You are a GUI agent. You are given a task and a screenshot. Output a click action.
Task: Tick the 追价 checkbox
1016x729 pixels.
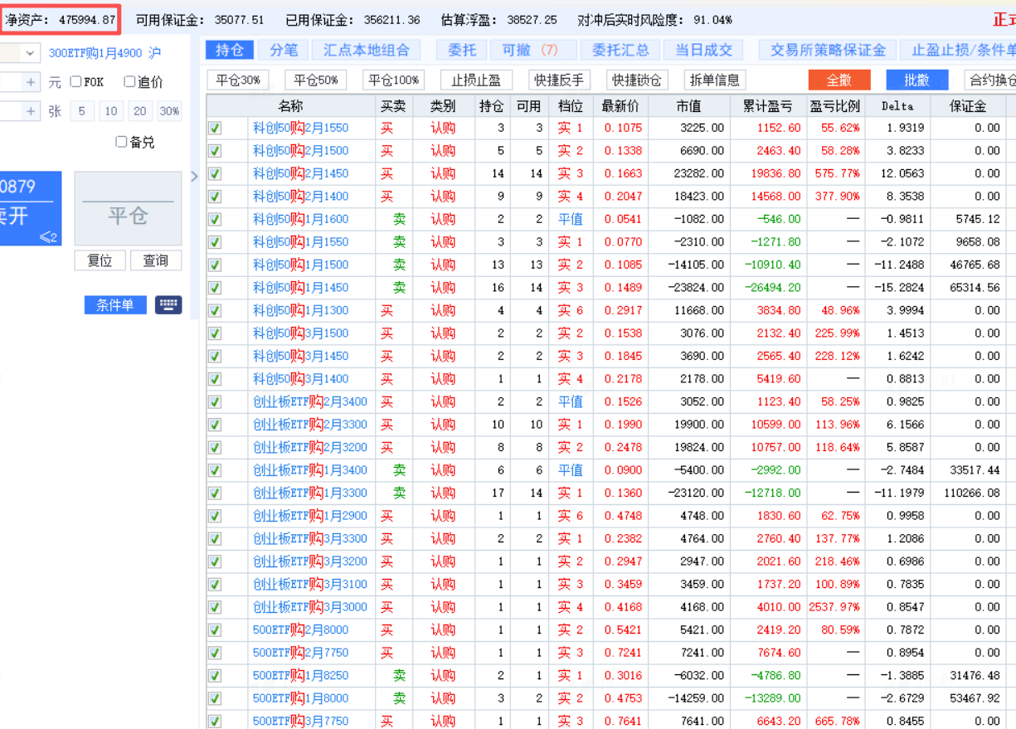coord(129,82)
